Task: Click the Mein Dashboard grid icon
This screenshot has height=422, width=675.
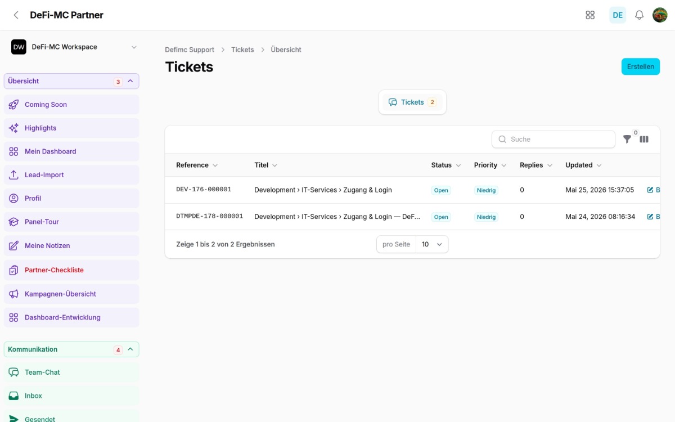Action: coord(14,151)
